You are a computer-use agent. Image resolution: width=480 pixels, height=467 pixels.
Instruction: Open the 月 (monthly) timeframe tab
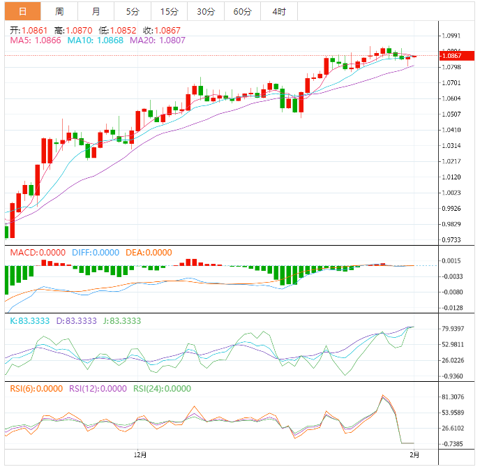[96, 12]
